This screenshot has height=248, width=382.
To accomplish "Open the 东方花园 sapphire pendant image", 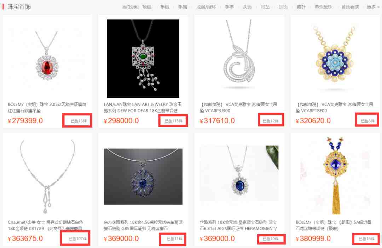I will pyautogui.click(x=143, y=176).
